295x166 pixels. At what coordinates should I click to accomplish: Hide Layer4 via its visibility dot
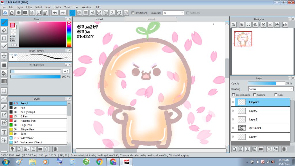[x=233, y=137]
